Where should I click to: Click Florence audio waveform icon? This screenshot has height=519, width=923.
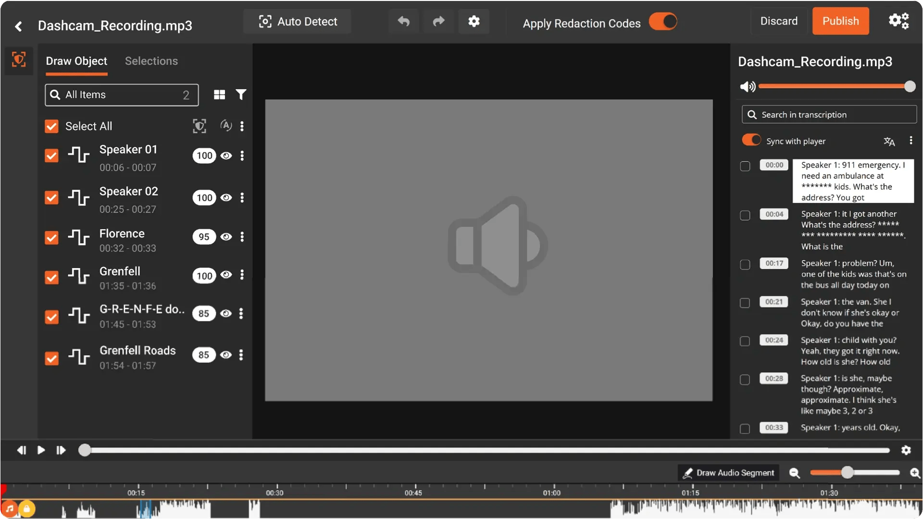(79, 237)
